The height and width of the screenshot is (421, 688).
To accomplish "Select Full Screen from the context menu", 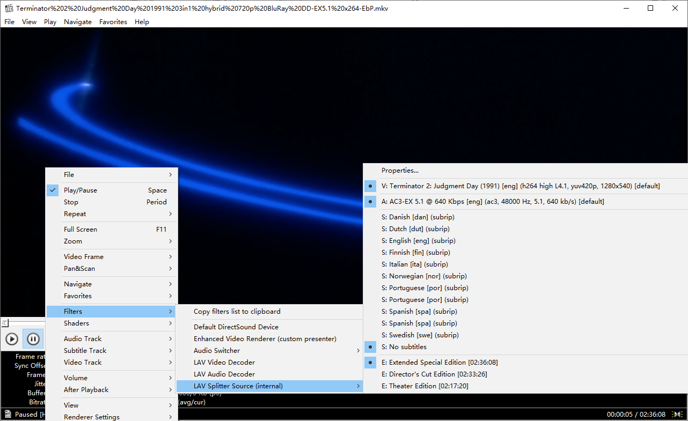I will coord(80,230).
